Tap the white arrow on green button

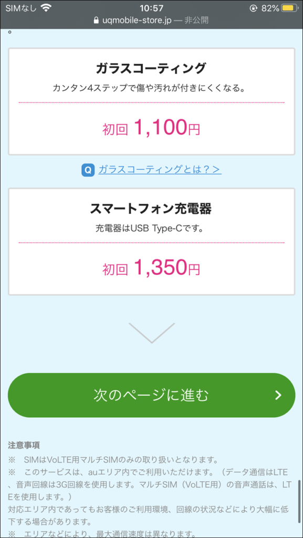point(278,395)
